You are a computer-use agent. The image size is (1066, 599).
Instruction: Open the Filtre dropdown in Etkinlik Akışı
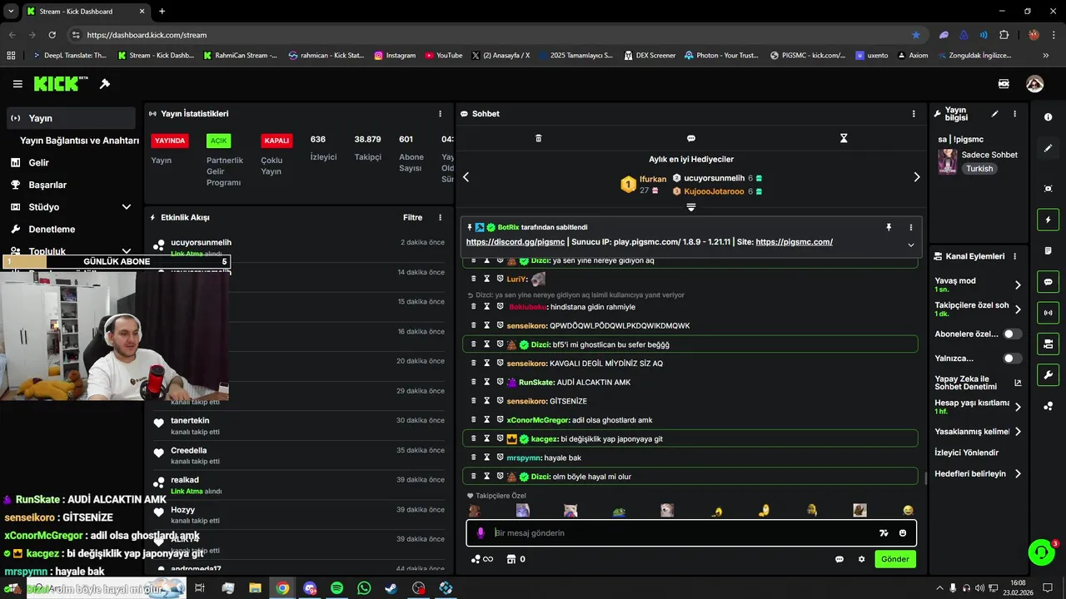pos(413,218)
